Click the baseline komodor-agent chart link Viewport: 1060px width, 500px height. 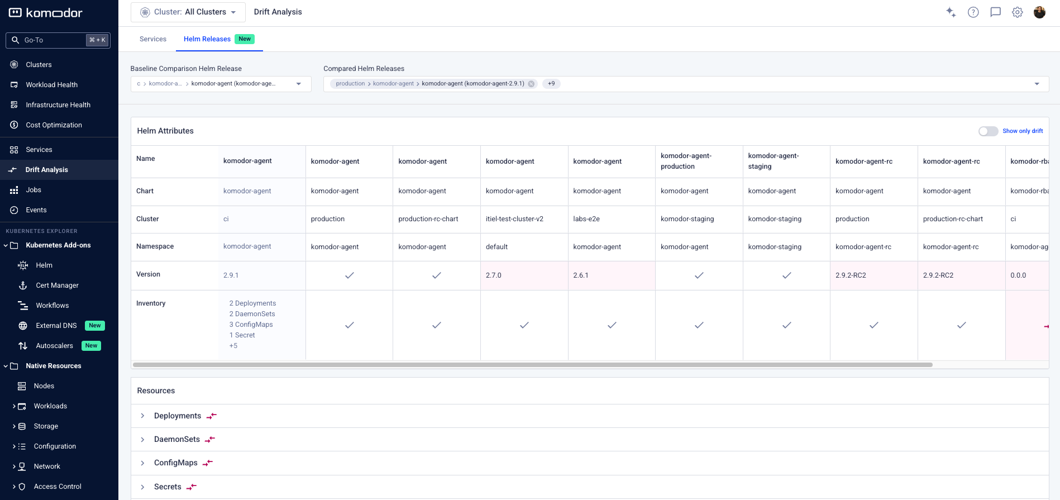(247, 191)
